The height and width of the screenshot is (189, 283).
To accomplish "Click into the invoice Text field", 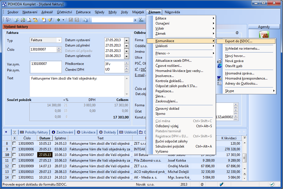I will click(76, 86).
